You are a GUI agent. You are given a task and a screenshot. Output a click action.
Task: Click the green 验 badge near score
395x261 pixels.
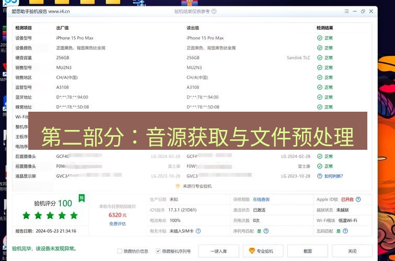click(x=82, y=198)
